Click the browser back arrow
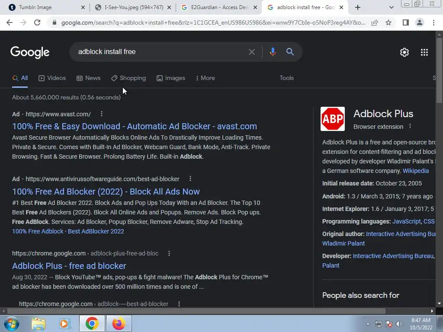The height and width of the screenshot is (332, 443). point(10,22)
